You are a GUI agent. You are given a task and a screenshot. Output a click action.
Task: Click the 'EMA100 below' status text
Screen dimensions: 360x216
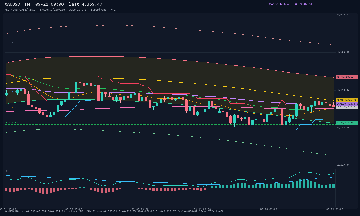[x=278, y=4]
